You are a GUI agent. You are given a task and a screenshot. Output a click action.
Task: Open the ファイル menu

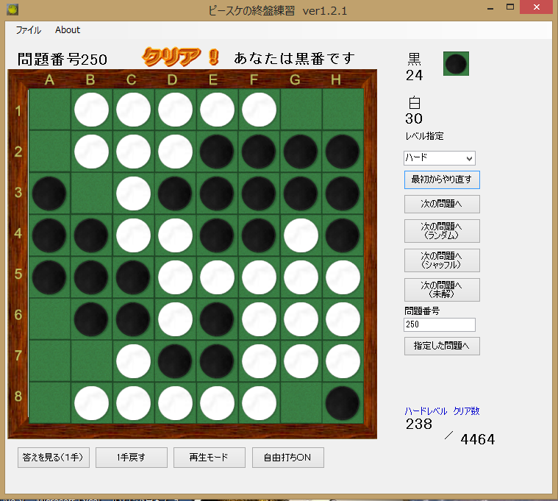coord(28,30)
